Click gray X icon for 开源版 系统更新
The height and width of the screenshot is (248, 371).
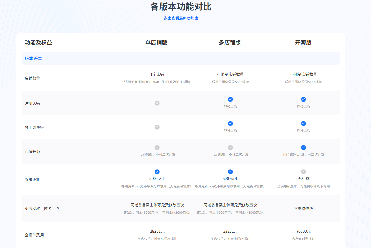tap(304, 172)
